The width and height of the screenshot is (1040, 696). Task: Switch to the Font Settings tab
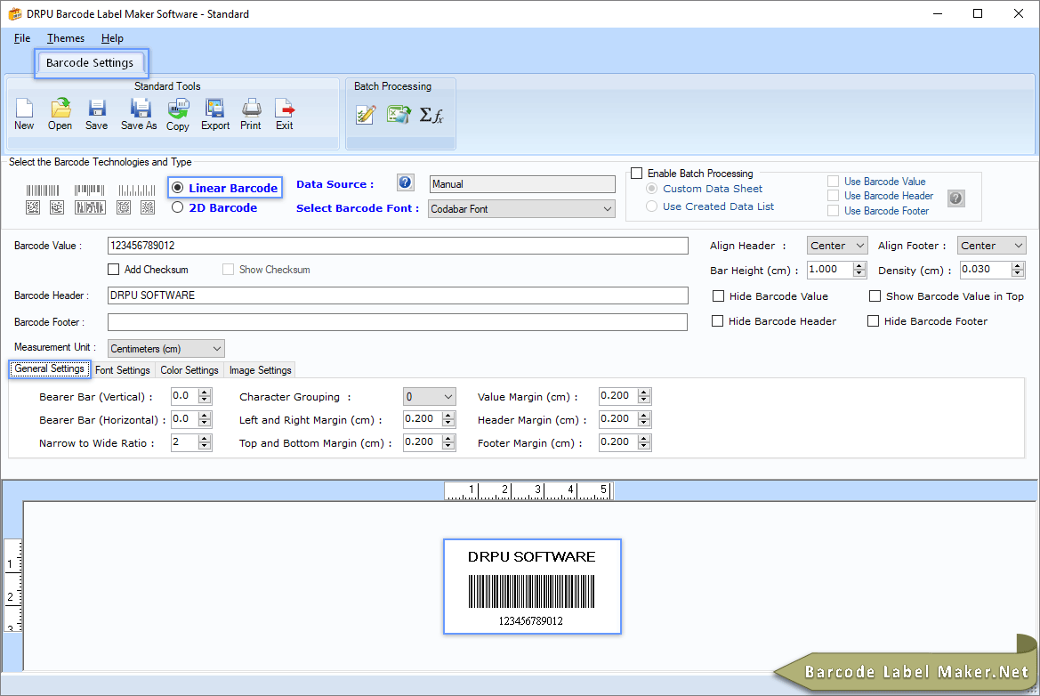coord(123,370)
